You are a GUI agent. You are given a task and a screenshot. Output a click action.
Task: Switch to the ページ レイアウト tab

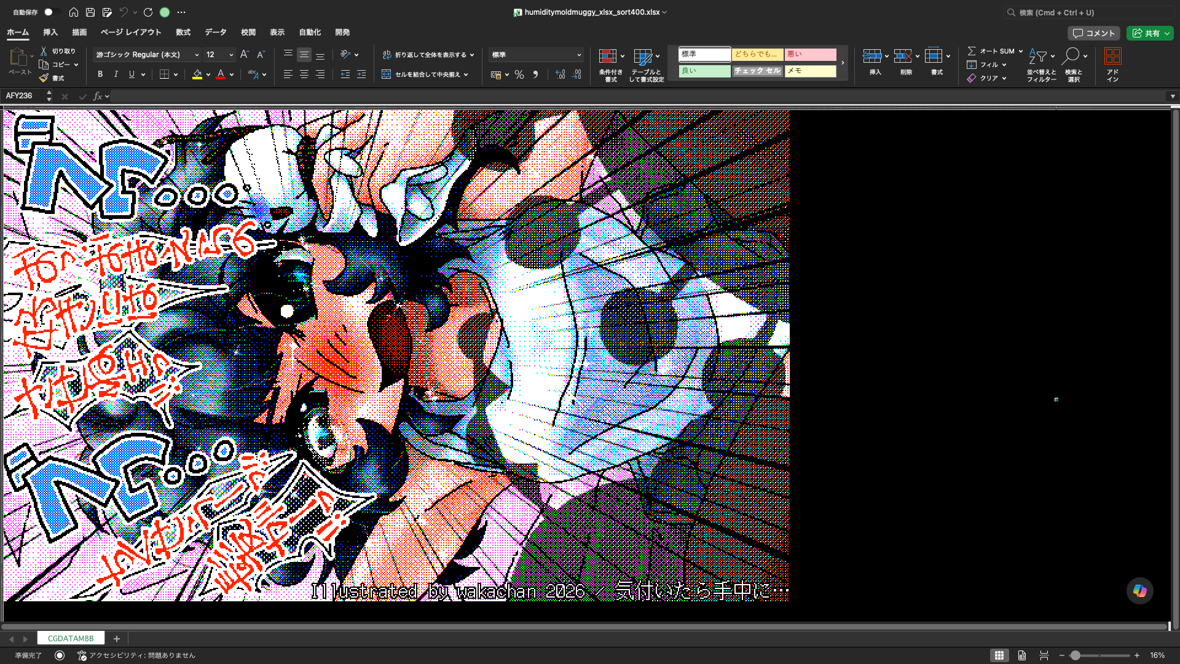pyautogui.click(x=131, y=33)
